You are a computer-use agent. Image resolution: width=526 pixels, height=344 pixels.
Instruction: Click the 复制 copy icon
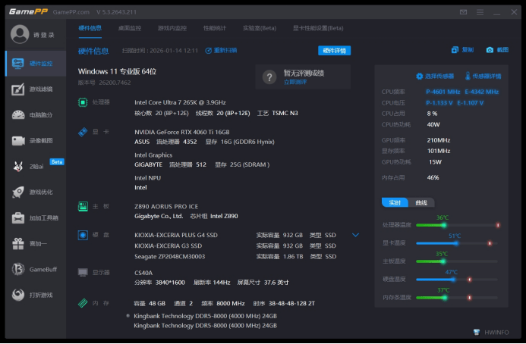point(455,50)
